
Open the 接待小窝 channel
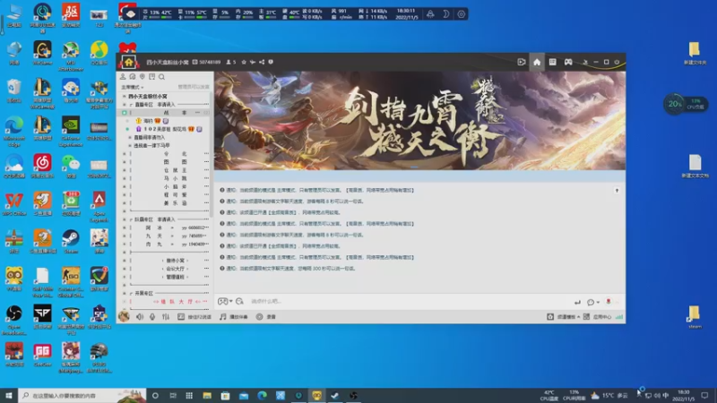pos(175,261)
